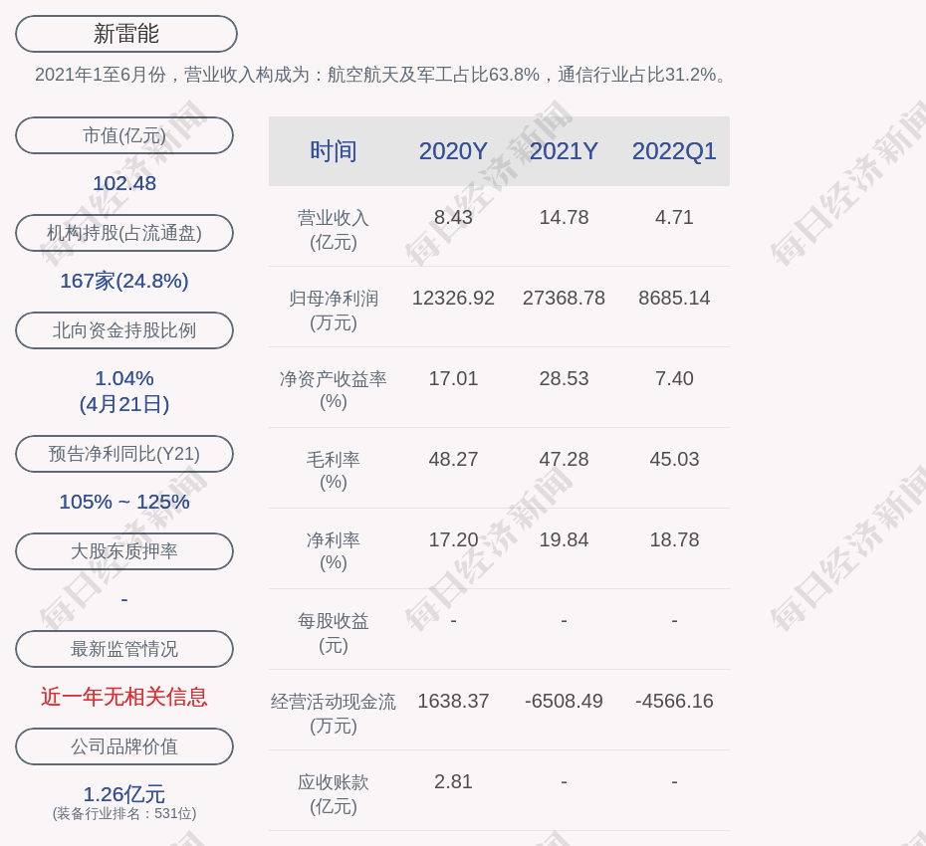Click the 2020Y column header
The width and height of the screenshot is (926, 846).
point(454,151)
